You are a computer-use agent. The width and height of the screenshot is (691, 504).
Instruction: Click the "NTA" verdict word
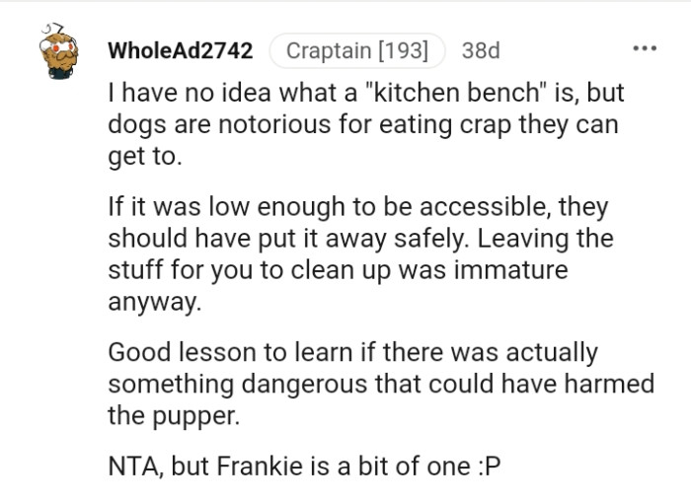click(x=132, y=467)
